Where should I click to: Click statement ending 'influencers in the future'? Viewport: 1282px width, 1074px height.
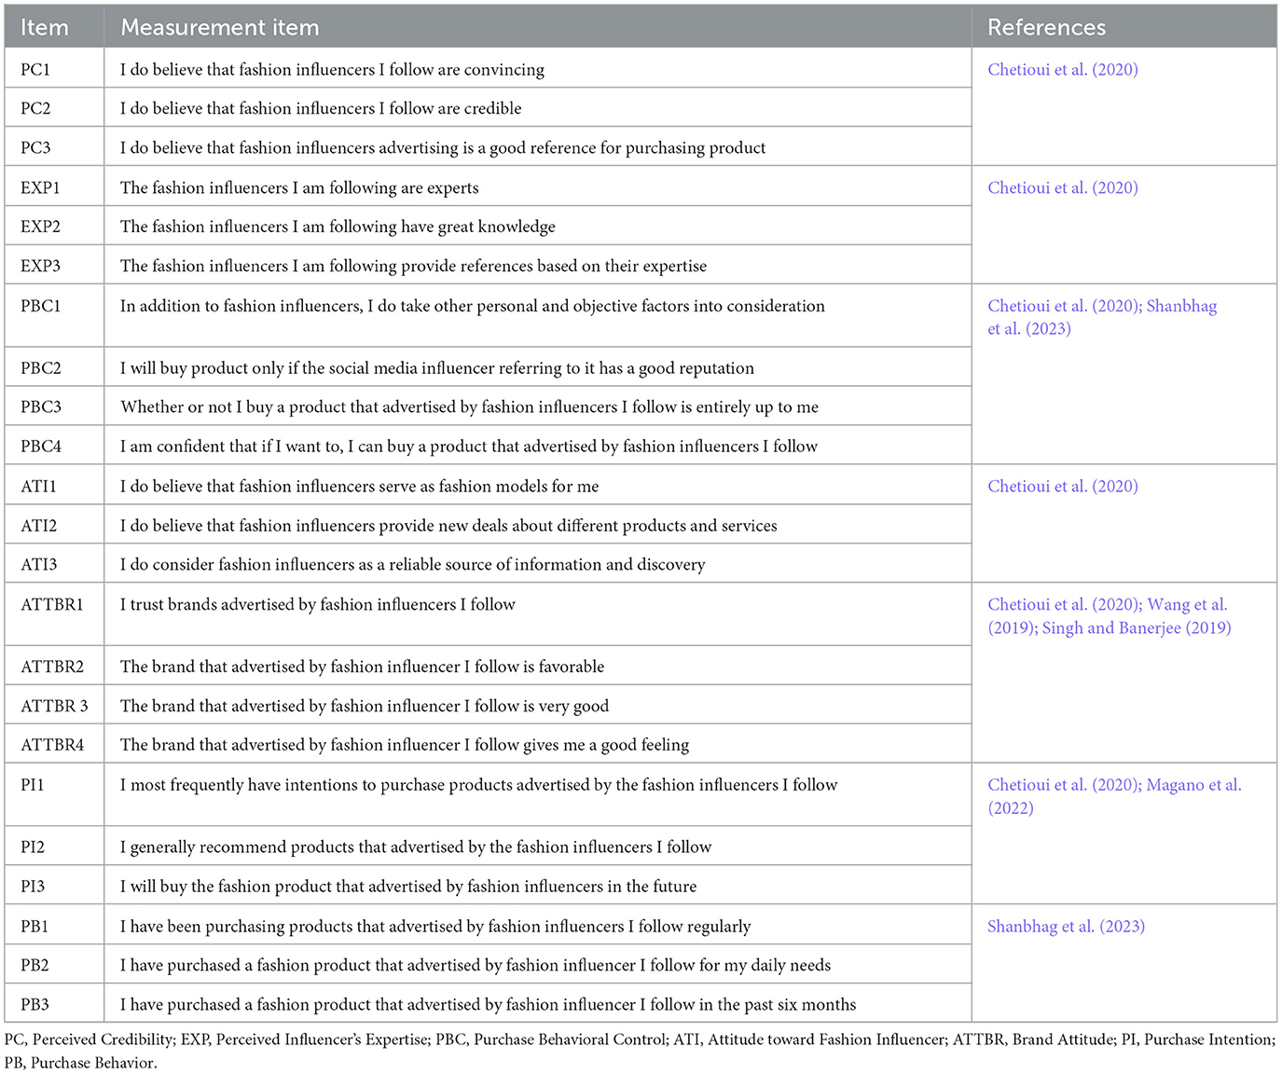tap(408, 888)
